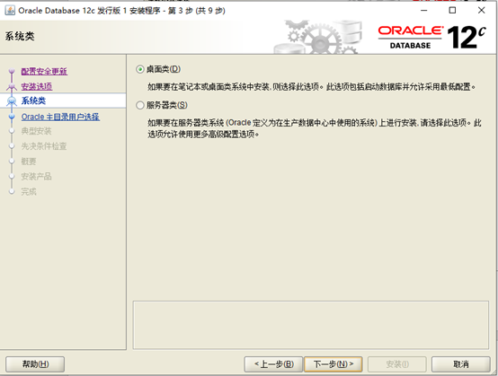Screen dimensions: 498x376
Task: Close the Oracle installer window
Action: [481, 11]
